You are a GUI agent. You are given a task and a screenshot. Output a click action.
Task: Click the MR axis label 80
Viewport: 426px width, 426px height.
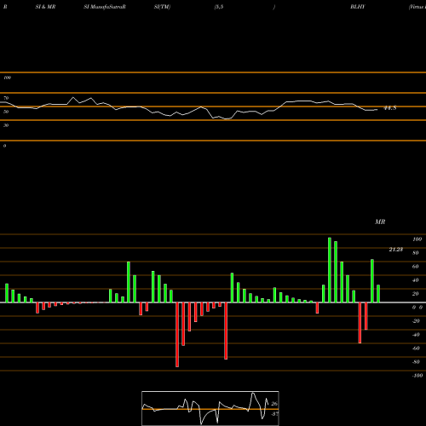[416, 253]
